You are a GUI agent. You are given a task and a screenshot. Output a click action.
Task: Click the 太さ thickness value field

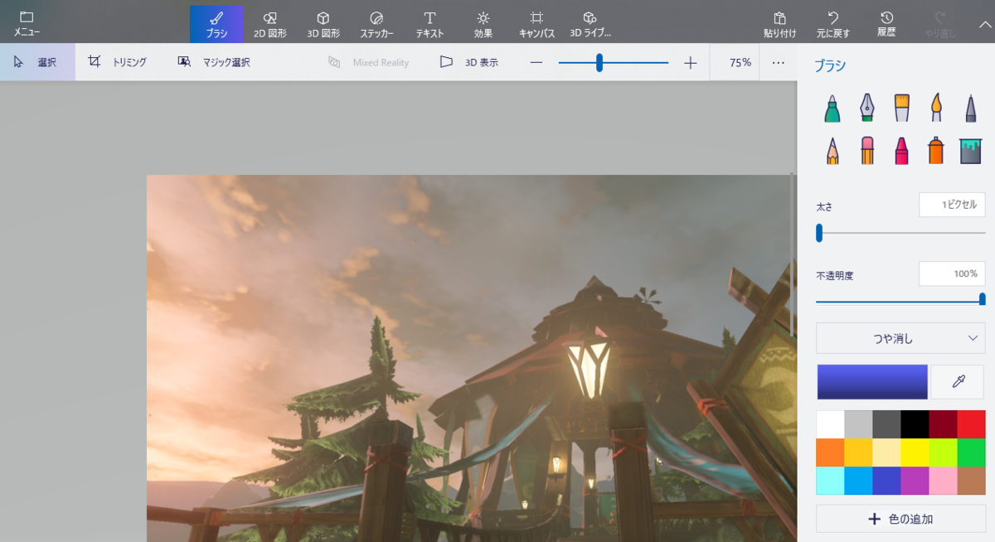pyautogui.click(x=952, y=205)
